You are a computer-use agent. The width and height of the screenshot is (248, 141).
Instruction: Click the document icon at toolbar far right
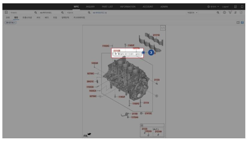(x=241, y=12)
